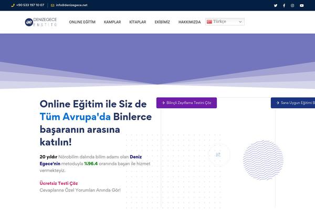Click the phone handset icon
The height and width of the screenshot is (210, 315).
click(x=13, y=5)
